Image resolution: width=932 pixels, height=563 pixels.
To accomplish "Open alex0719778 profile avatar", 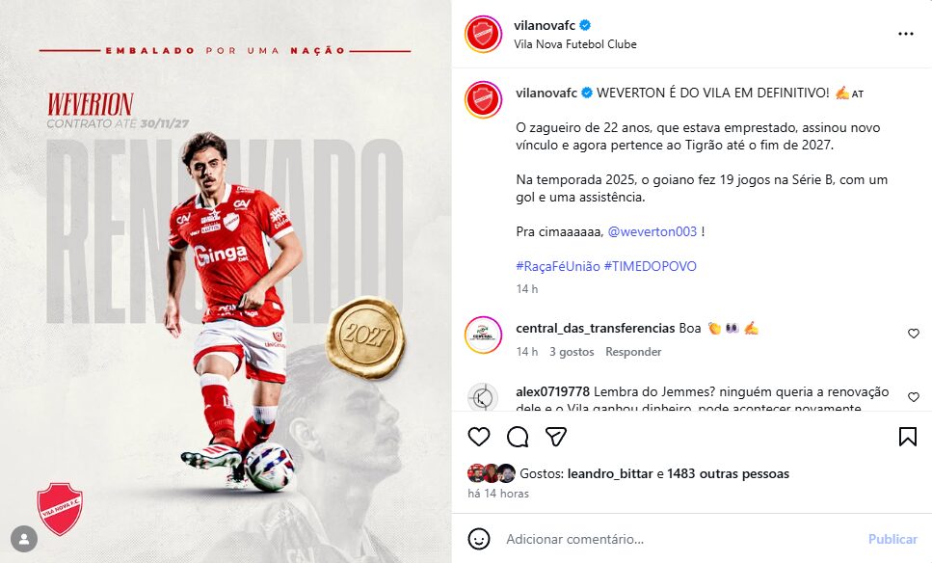I will [483, 396].
